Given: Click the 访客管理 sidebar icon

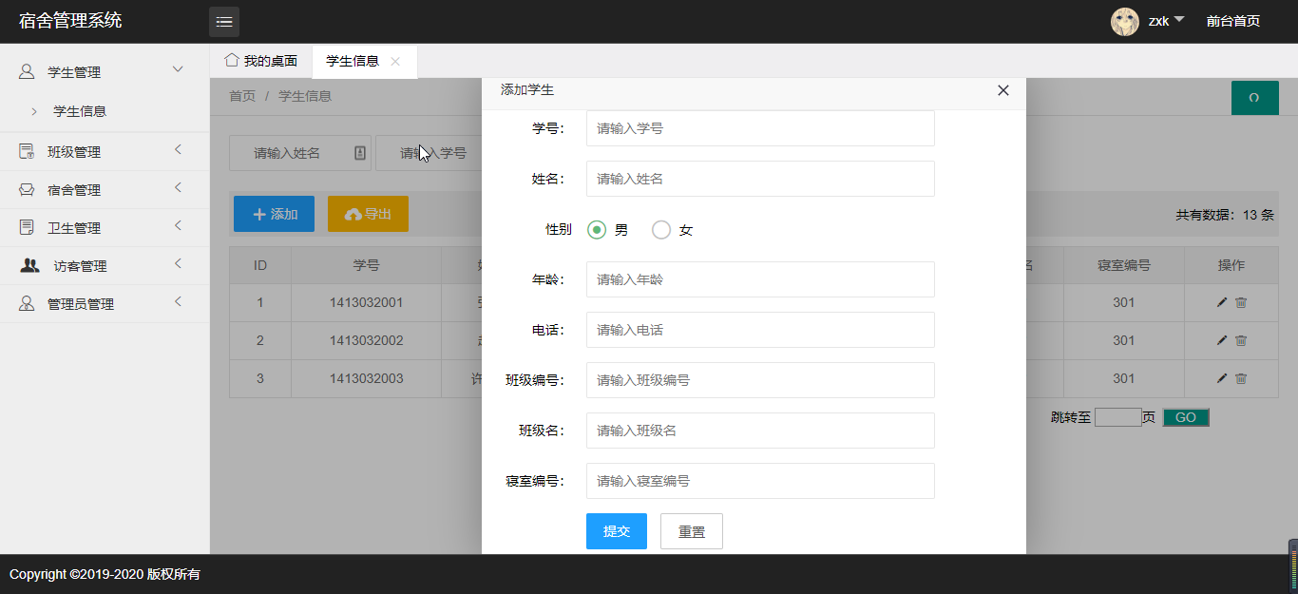Looking at the screenshot, I should pyautogui.click(x=28, y=265).
